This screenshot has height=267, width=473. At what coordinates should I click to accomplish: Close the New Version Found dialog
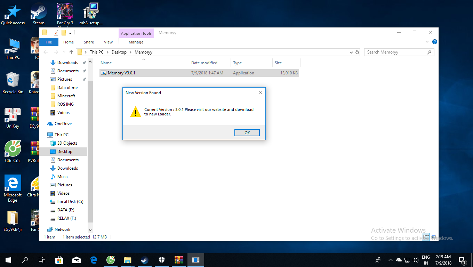(260, 93)
